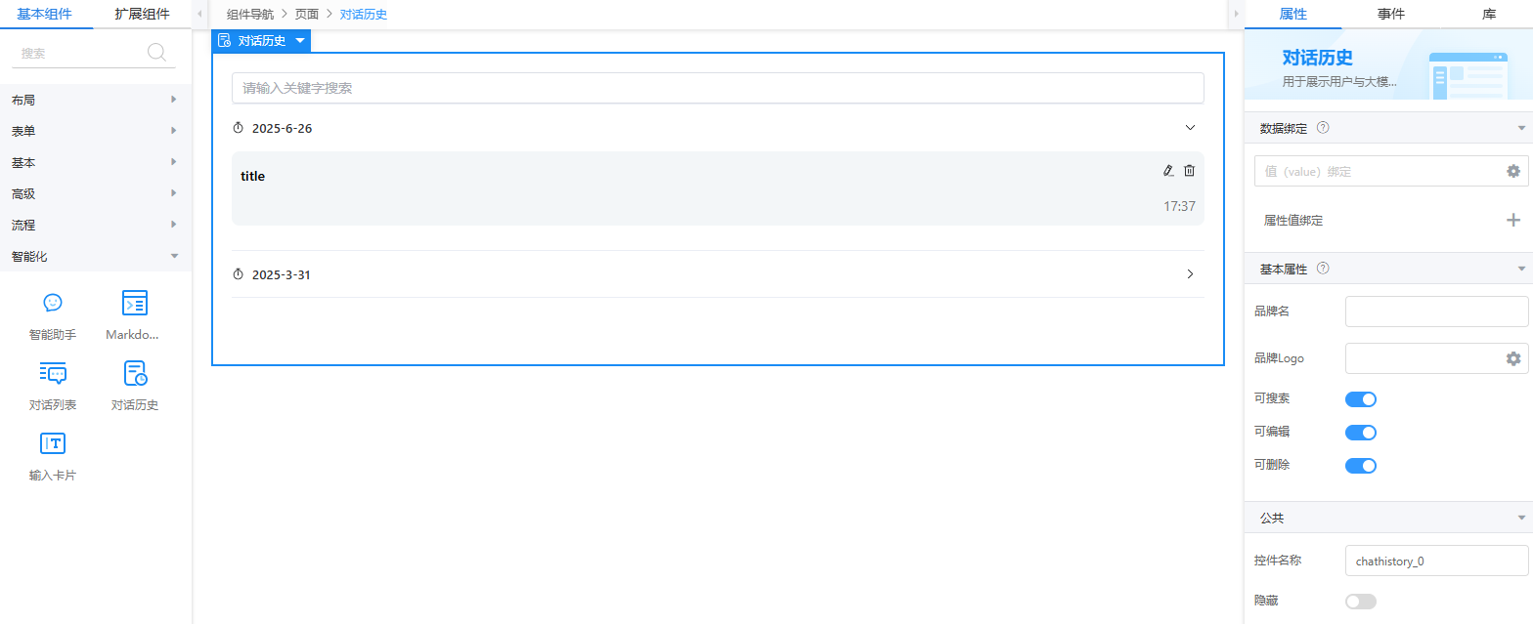Viewport: 1533px width, 624px height.
Task: Select the 对话列表 component icon
Action: click(53, 373)
